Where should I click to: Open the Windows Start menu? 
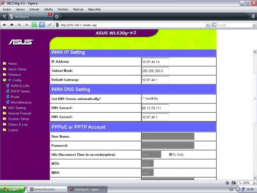click(12, 189)
